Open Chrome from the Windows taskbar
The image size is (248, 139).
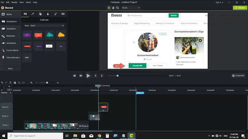99,136
